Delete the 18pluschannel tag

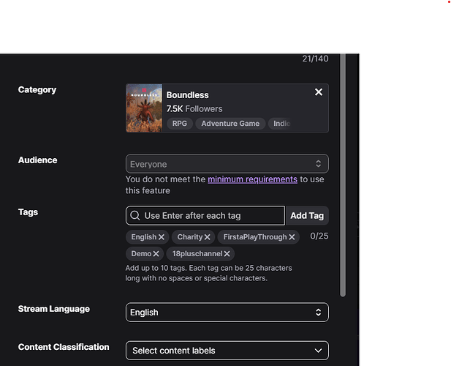click(227, 254)
